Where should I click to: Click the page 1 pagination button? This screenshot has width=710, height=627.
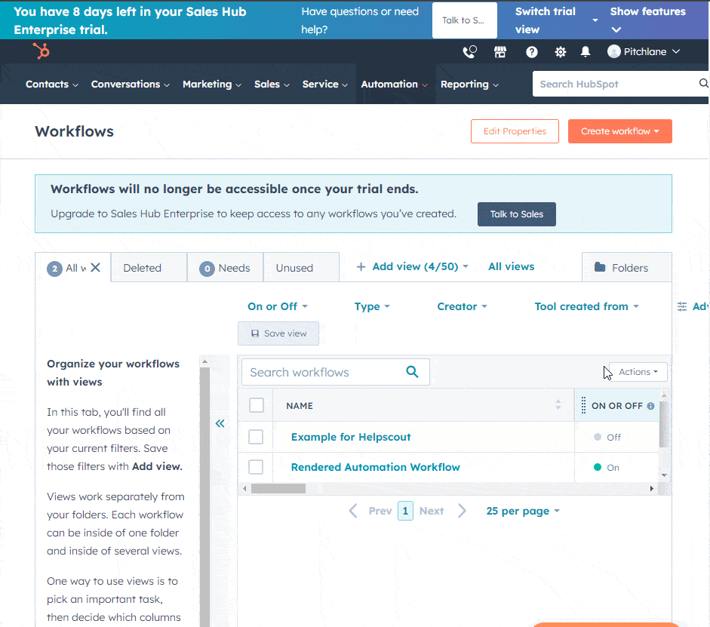point(405,511)
